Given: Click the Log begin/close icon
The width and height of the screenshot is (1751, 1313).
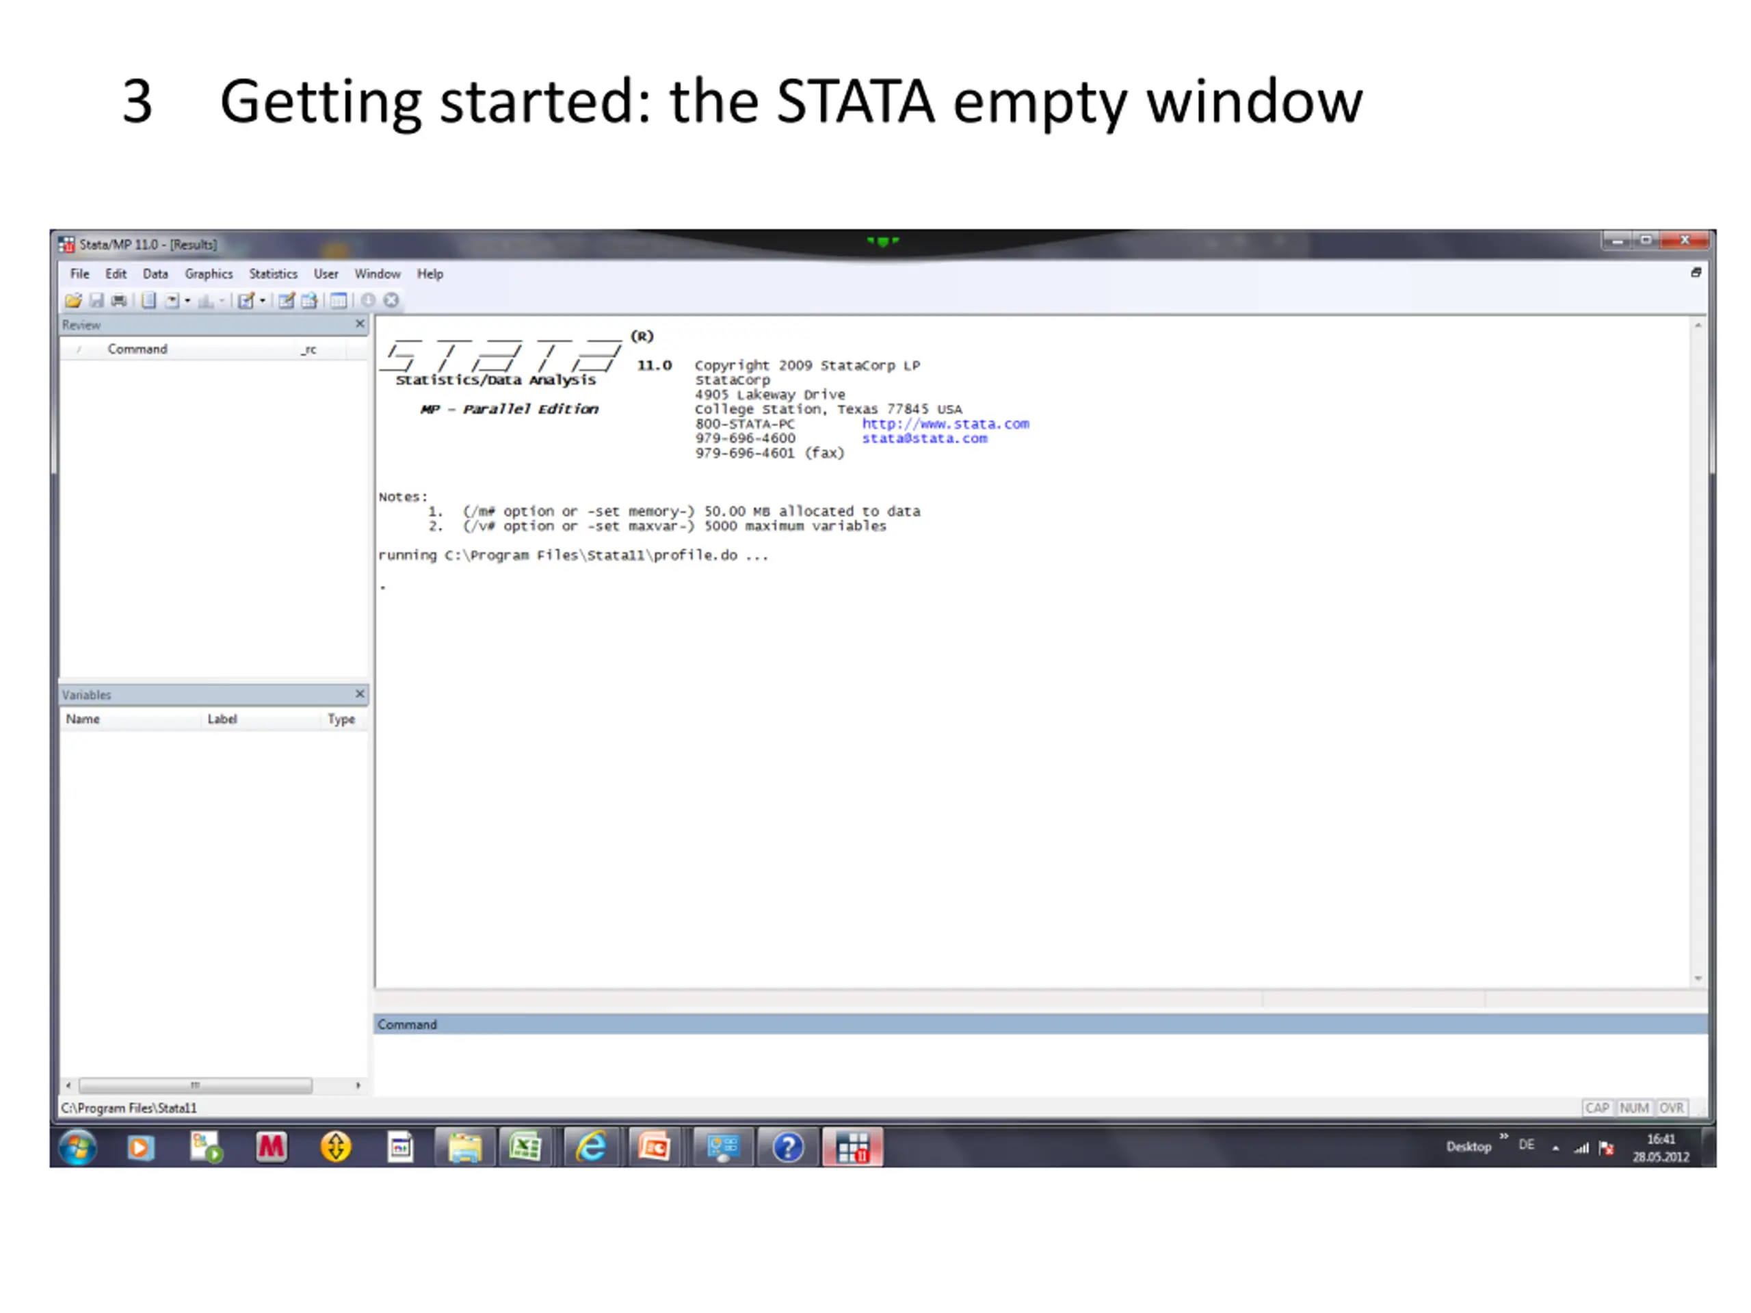Looking at the screenshot, I should pyautogui.click(x=148, y=301).
